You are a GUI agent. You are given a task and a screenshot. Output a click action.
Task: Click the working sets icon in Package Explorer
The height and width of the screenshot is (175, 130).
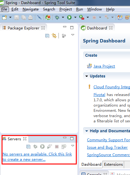coord(64,36)
